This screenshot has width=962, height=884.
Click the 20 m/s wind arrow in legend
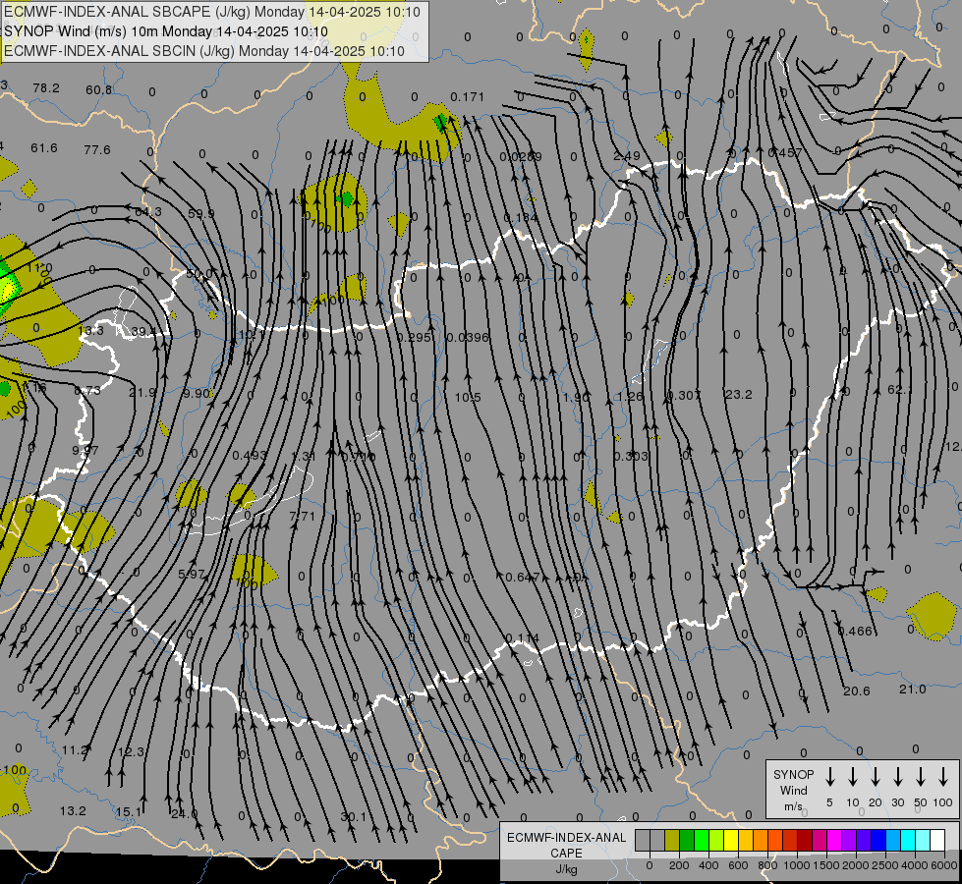pyautogui.click(x=875, y=777)
